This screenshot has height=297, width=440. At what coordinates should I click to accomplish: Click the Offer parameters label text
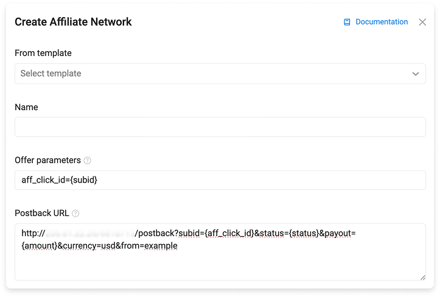(47, 160)
